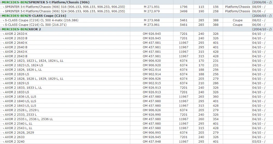Click the arrow icon beside SPRINTER 524 row
The height and width of the screenshot is (144, 273).
(x=3, y=11)
